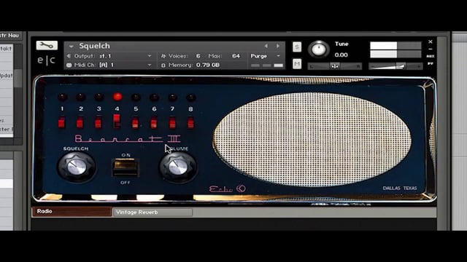Go to next instrument with right arrow
Screen dimensions: 467x262
(x=277, y=46)
